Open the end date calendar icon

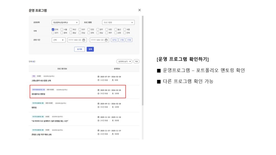point(106,40)
